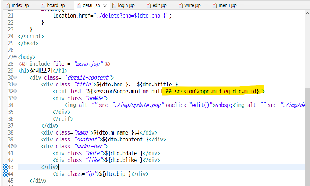Collapse the upNde div fold at line 33
The height and width of the screenshot is (186, 310).
(15, 98)
